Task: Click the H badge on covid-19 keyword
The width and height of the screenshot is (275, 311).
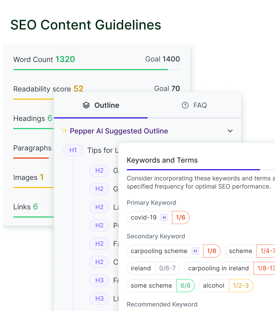Action: (x=164, y=217)
